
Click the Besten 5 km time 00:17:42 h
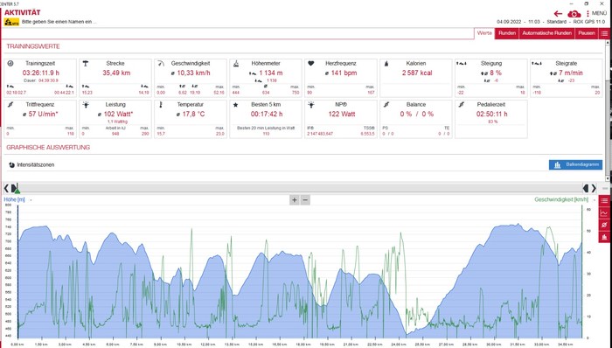click(266, 115)
